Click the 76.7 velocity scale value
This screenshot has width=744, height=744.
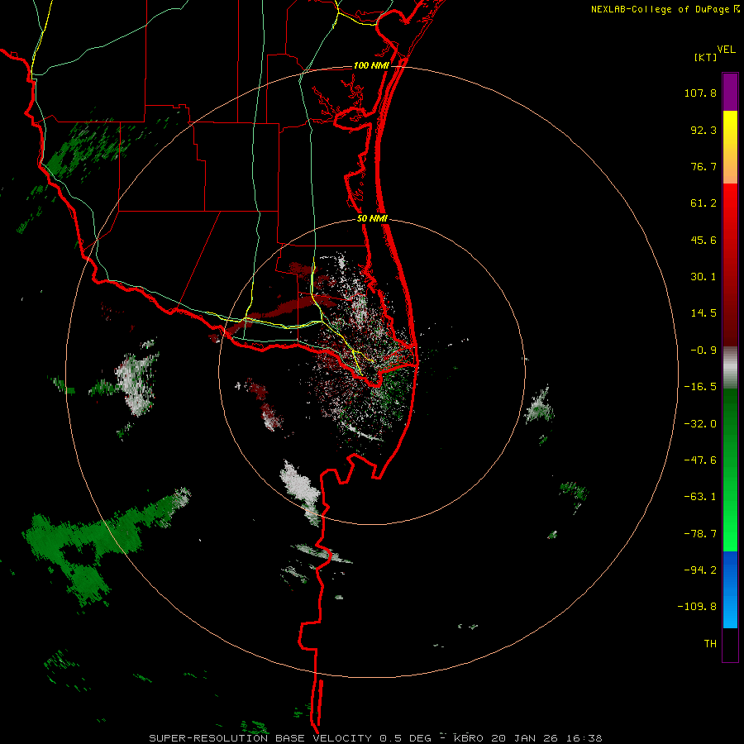tap(703, 166)
